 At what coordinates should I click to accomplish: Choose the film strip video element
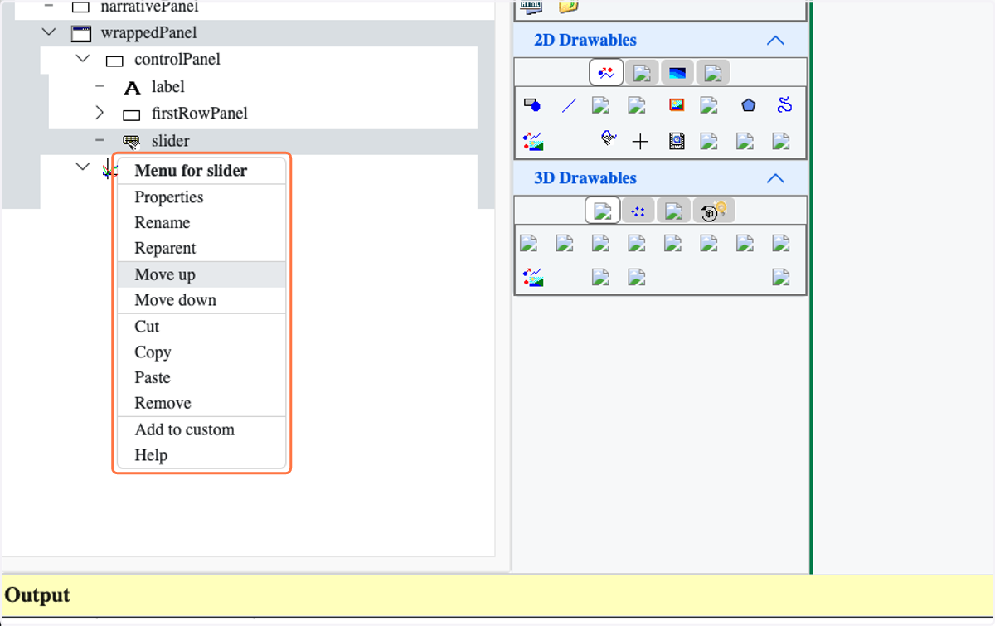pyautogui.click(x=677, y=142)
